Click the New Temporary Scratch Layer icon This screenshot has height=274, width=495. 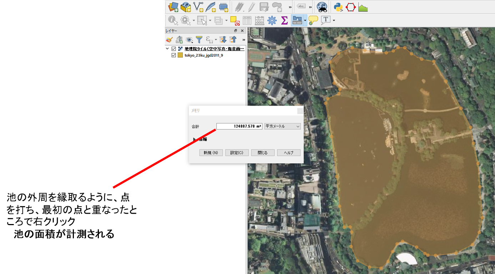pyautogui.click(x=223, y=7)
